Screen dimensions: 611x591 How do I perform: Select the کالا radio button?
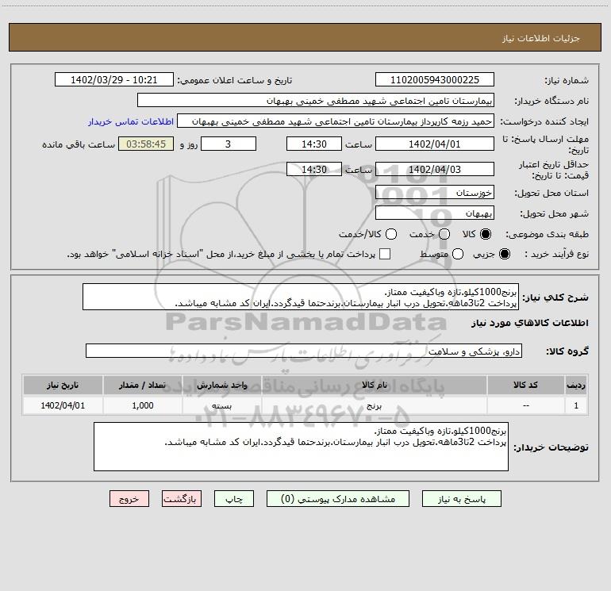[x=486, y=234]
